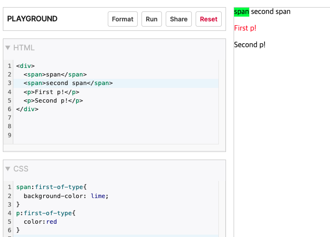This screenshot has height=237, width=330.
Task: Run the playground code
Action: pos(151,19)
